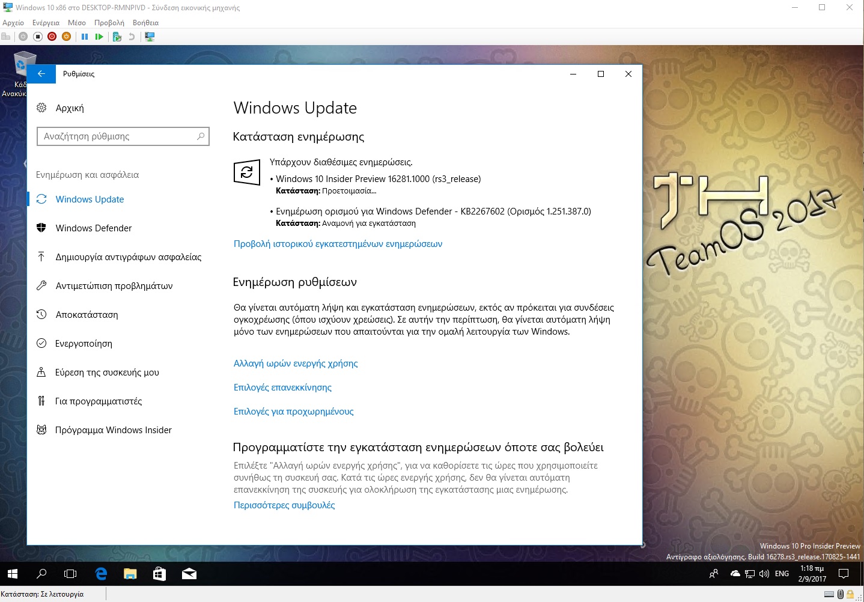Screen dimensions: 864x602
Task: Open the clock showing 1:18 πμ
Action: tap(812, 574)
